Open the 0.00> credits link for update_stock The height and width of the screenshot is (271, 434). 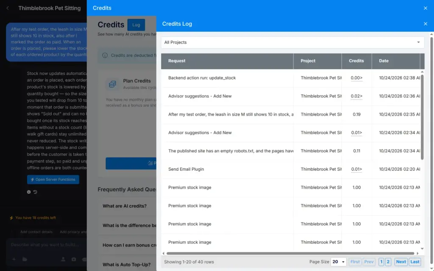(x=356, y=78)
